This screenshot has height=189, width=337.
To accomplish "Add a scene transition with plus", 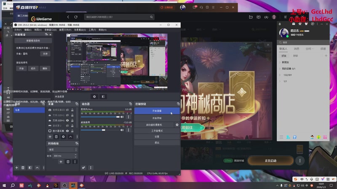I will coord(61,162).
